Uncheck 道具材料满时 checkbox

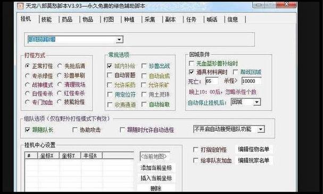[192, 72]
